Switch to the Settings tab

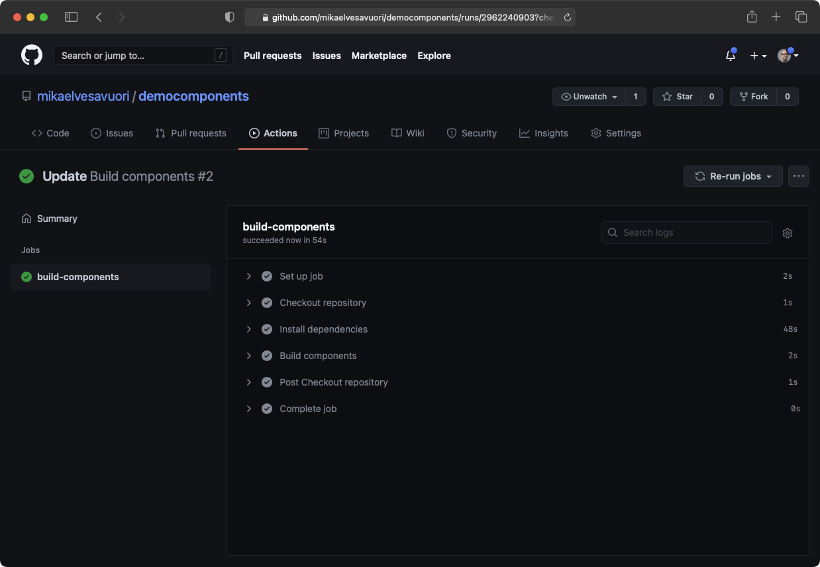click(616, 133)
